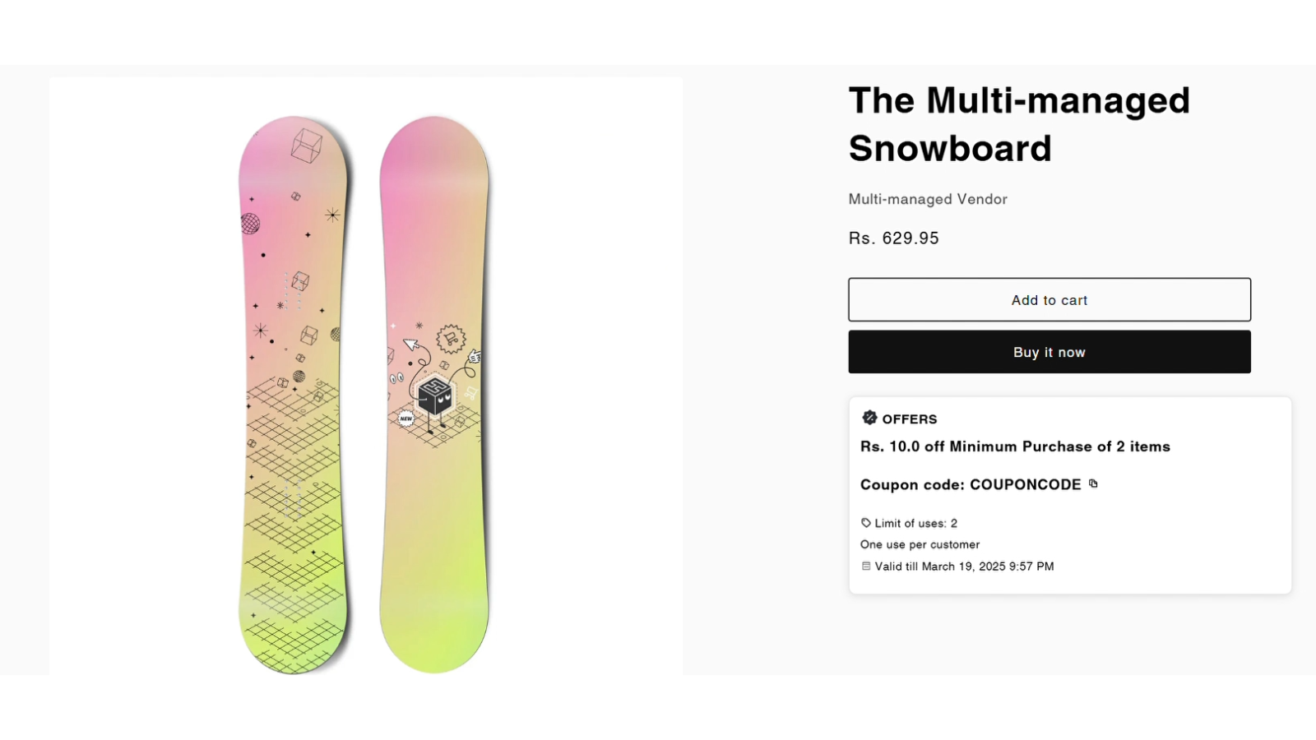Click the Rs. 10.0 off offer headline
The height and width of the screenshot is (740, 1316).
(1015, 446)
